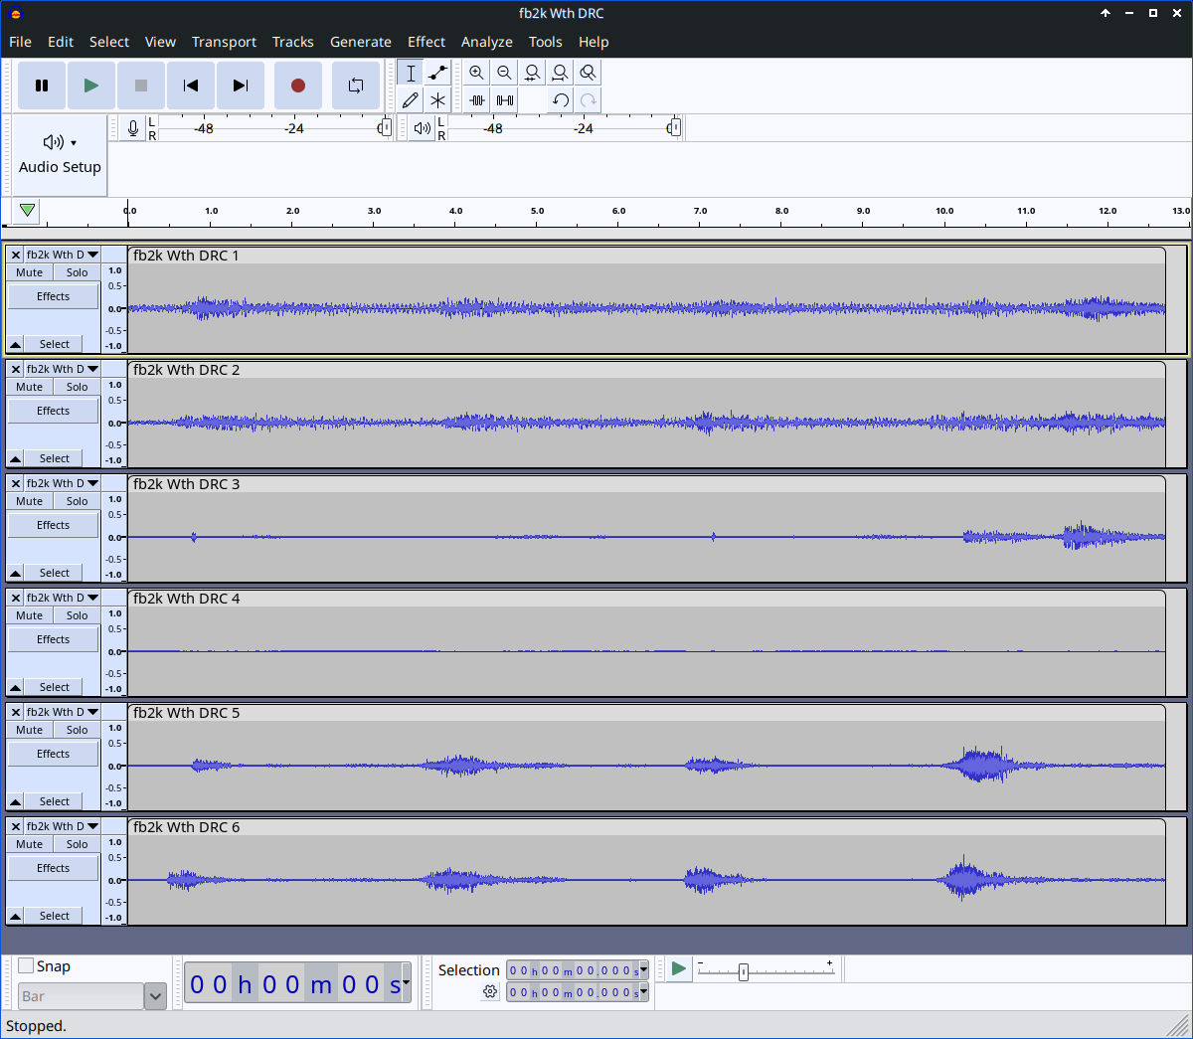Click the 5.0 mark on timeline
The width and height of the screenshot is (1193, 1039).
[537, 211]
